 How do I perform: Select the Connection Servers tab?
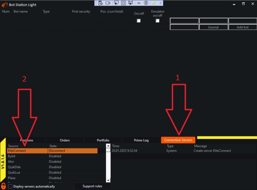click(178, 140)
